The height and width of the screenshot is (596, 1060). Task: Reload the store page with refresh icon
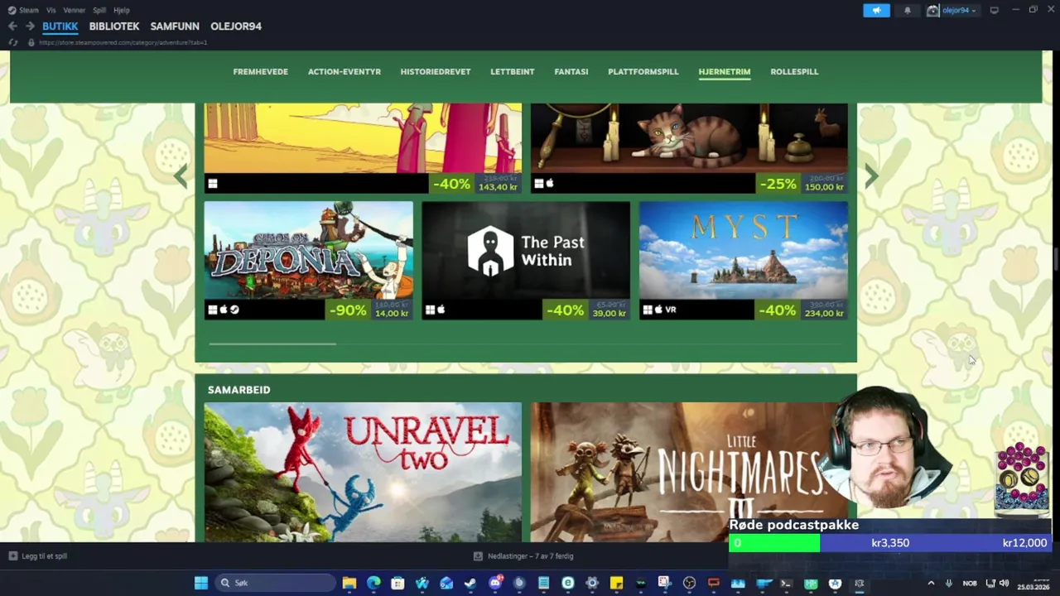13,42
